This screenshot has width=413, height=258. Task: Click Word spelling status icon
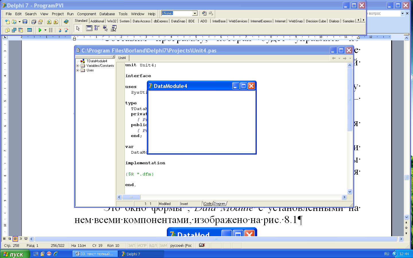click(202, 245)
